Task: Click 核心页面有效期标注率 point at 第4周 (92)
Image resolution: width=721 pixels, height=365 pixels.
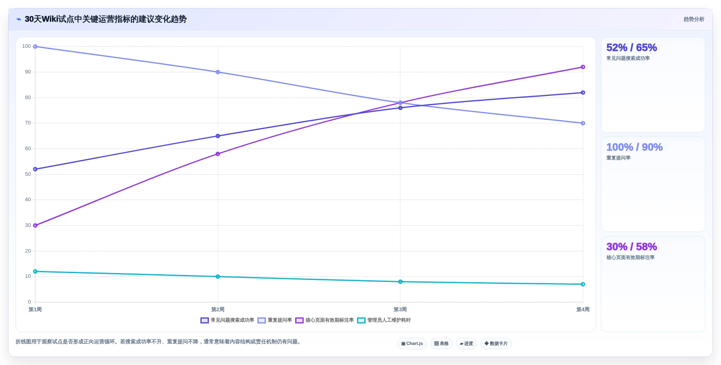Action: tap(583, 67)
